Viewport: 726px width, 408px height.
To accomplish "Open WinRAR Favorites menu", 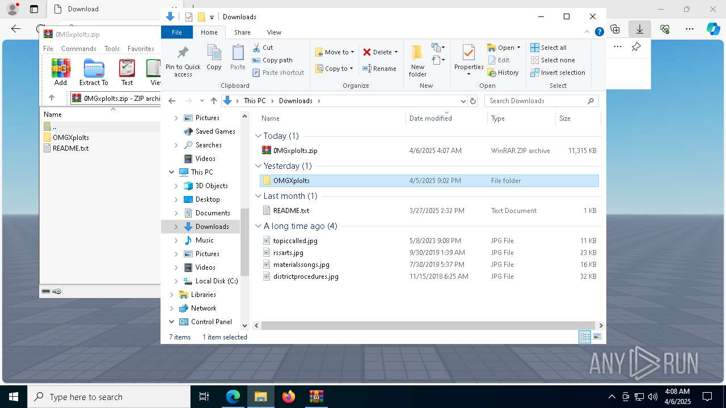I will pyautogui.click(x=141, y=49).
